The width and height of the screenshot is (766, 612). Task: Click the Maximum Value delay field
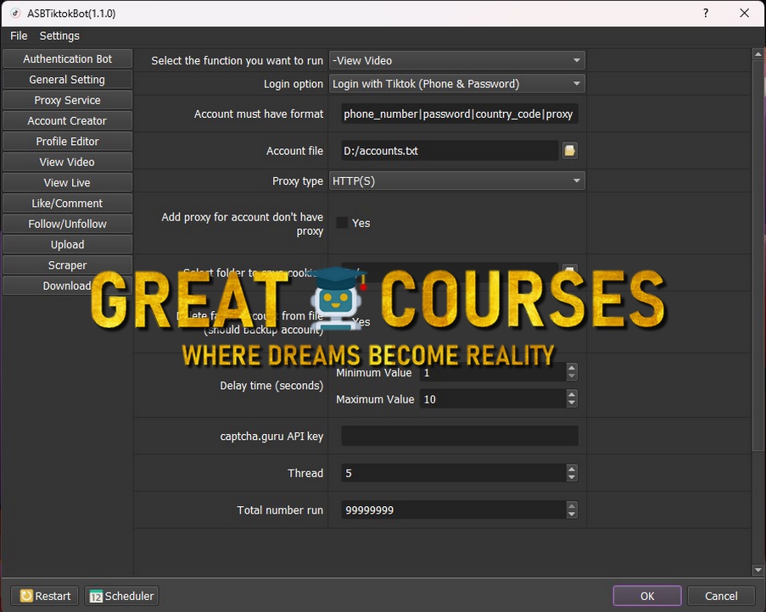point(493,399)
